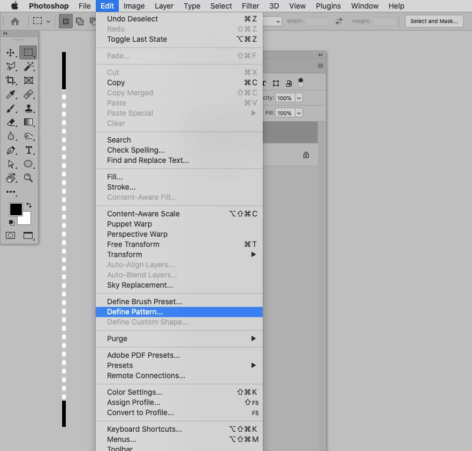Swap foreground and background colors
Screen dimensions: 472x451
pos(29,205)
